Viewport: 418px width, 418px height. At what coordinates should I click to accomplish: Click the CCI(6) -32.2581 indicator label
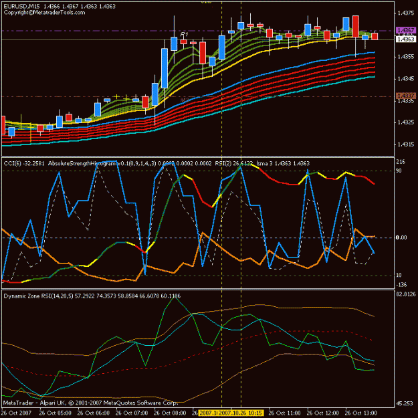[x=24, y=163]
